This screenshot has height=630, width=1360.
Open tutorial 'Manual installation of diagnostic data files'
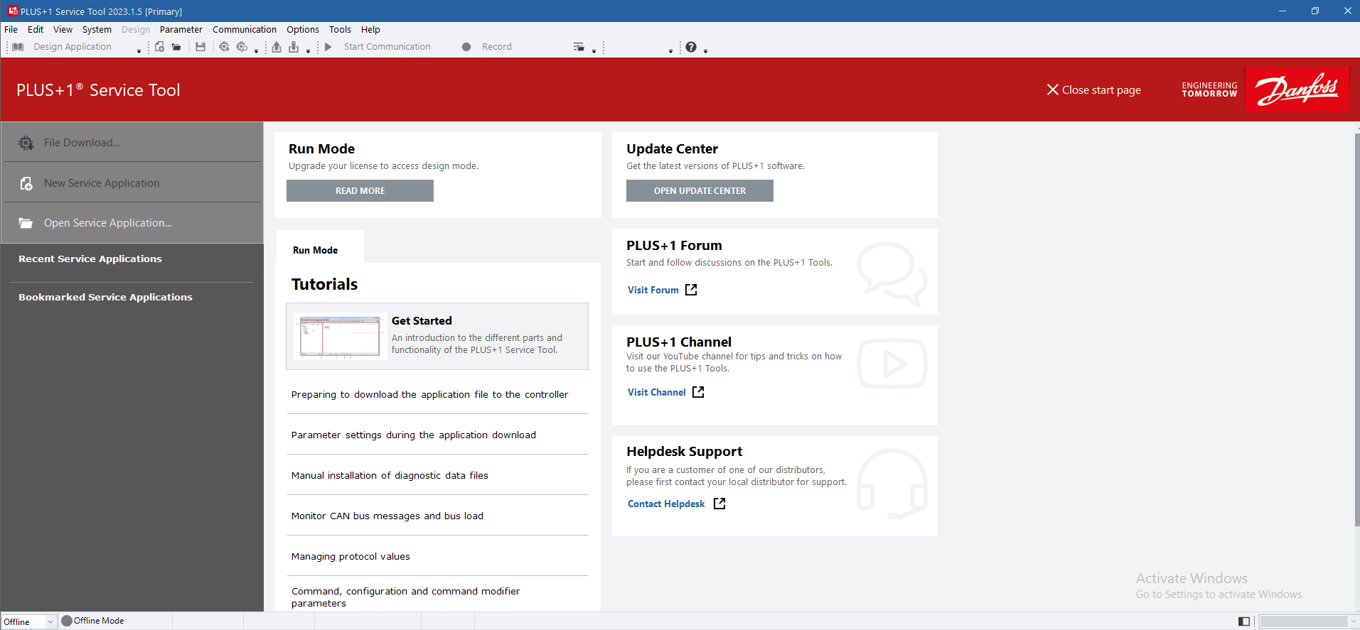click(390, 475)
